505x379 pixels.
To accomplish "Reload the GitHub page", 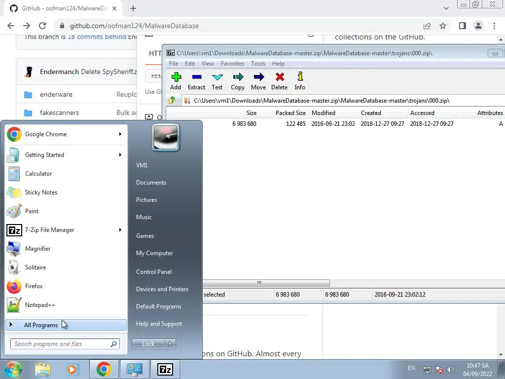I will 42,26.
